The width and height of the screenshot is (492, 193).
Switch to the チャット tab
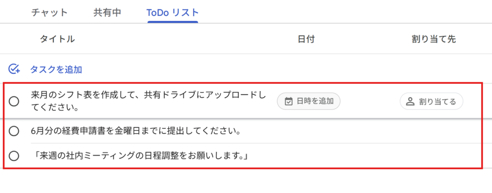[49, 12]
